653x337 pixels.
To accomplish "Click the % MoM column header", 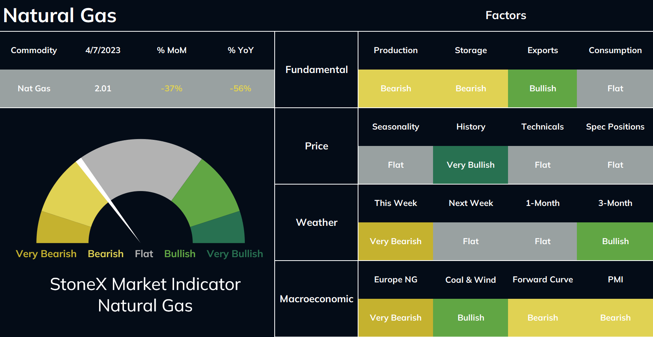I will 172,50.
